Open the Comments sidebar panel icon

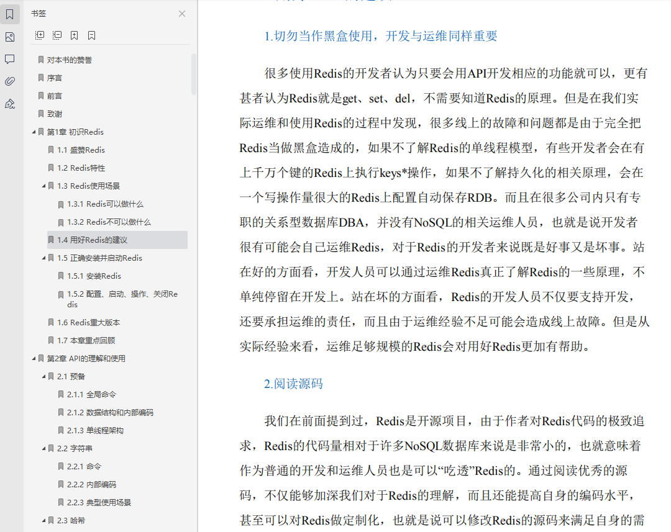(10, 59)
